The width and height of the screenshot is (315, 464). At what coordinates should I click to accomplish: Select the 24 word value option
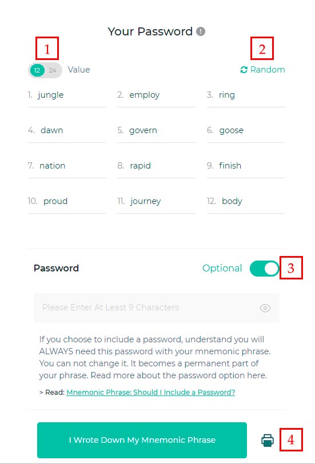coord(53,70)
